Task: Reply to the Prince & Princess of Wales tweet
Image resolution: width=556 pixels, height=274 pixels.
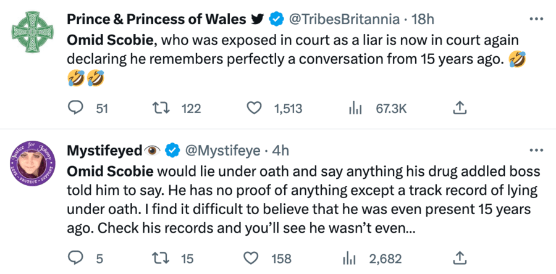Action: 75,108
